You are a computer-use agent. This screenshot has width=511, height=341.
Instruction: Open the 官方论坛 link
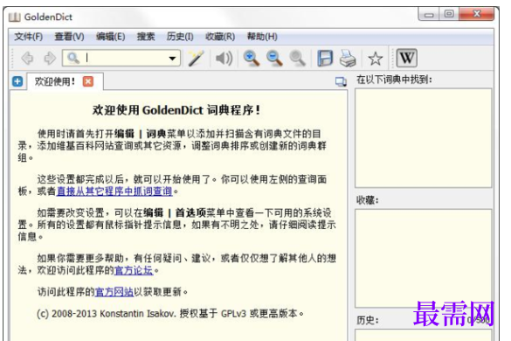(134, 270)
